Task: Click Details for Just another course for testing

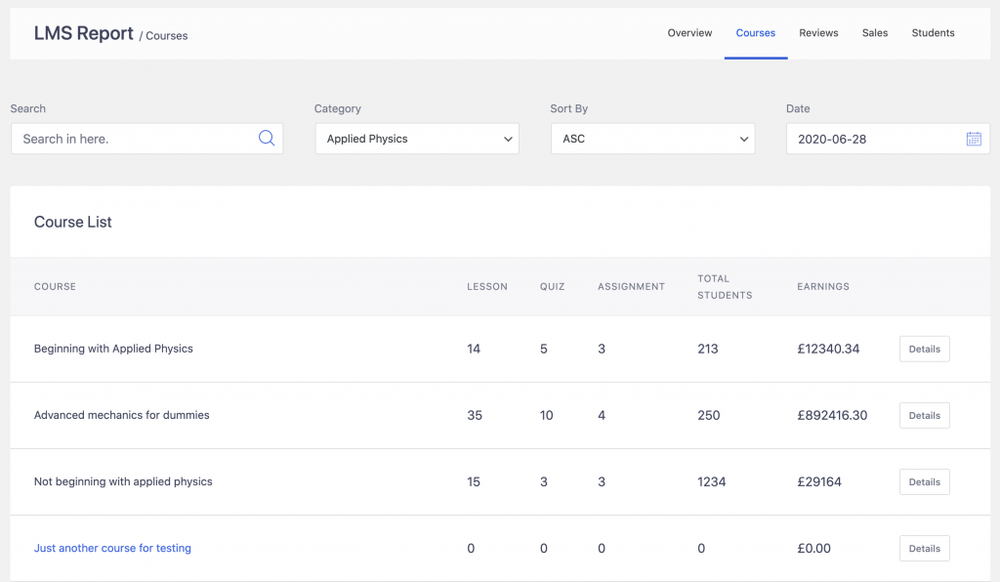Action: coord(924,548)
